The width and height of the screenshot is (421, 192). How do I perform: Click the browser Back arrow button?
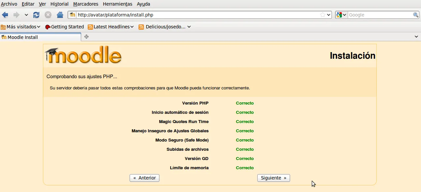pos(5,15)
